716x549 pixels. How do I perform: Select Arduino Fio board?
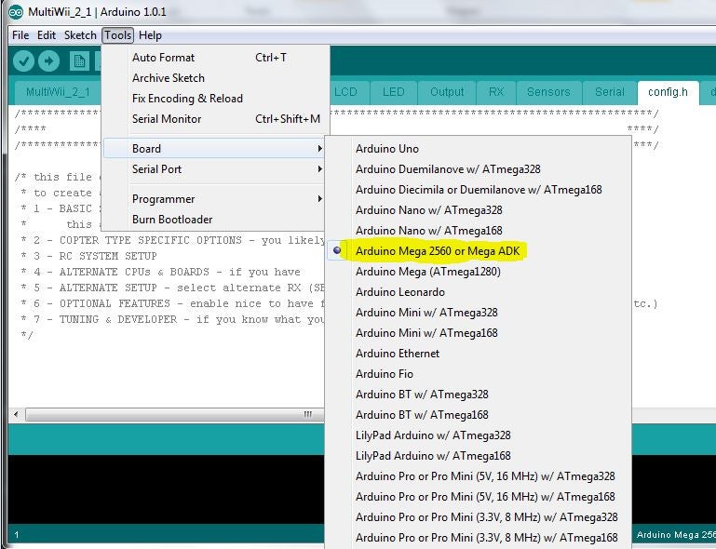[479, 374]
